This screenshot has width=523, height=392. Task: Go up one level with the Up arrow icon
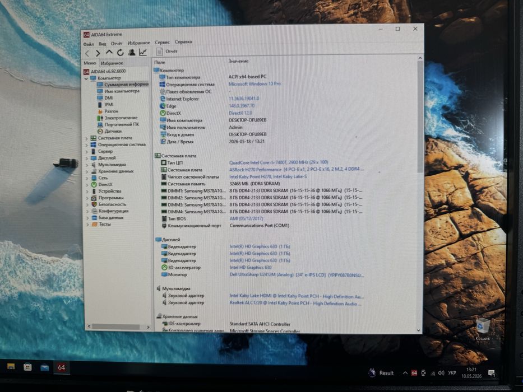(x=109, y=52)
